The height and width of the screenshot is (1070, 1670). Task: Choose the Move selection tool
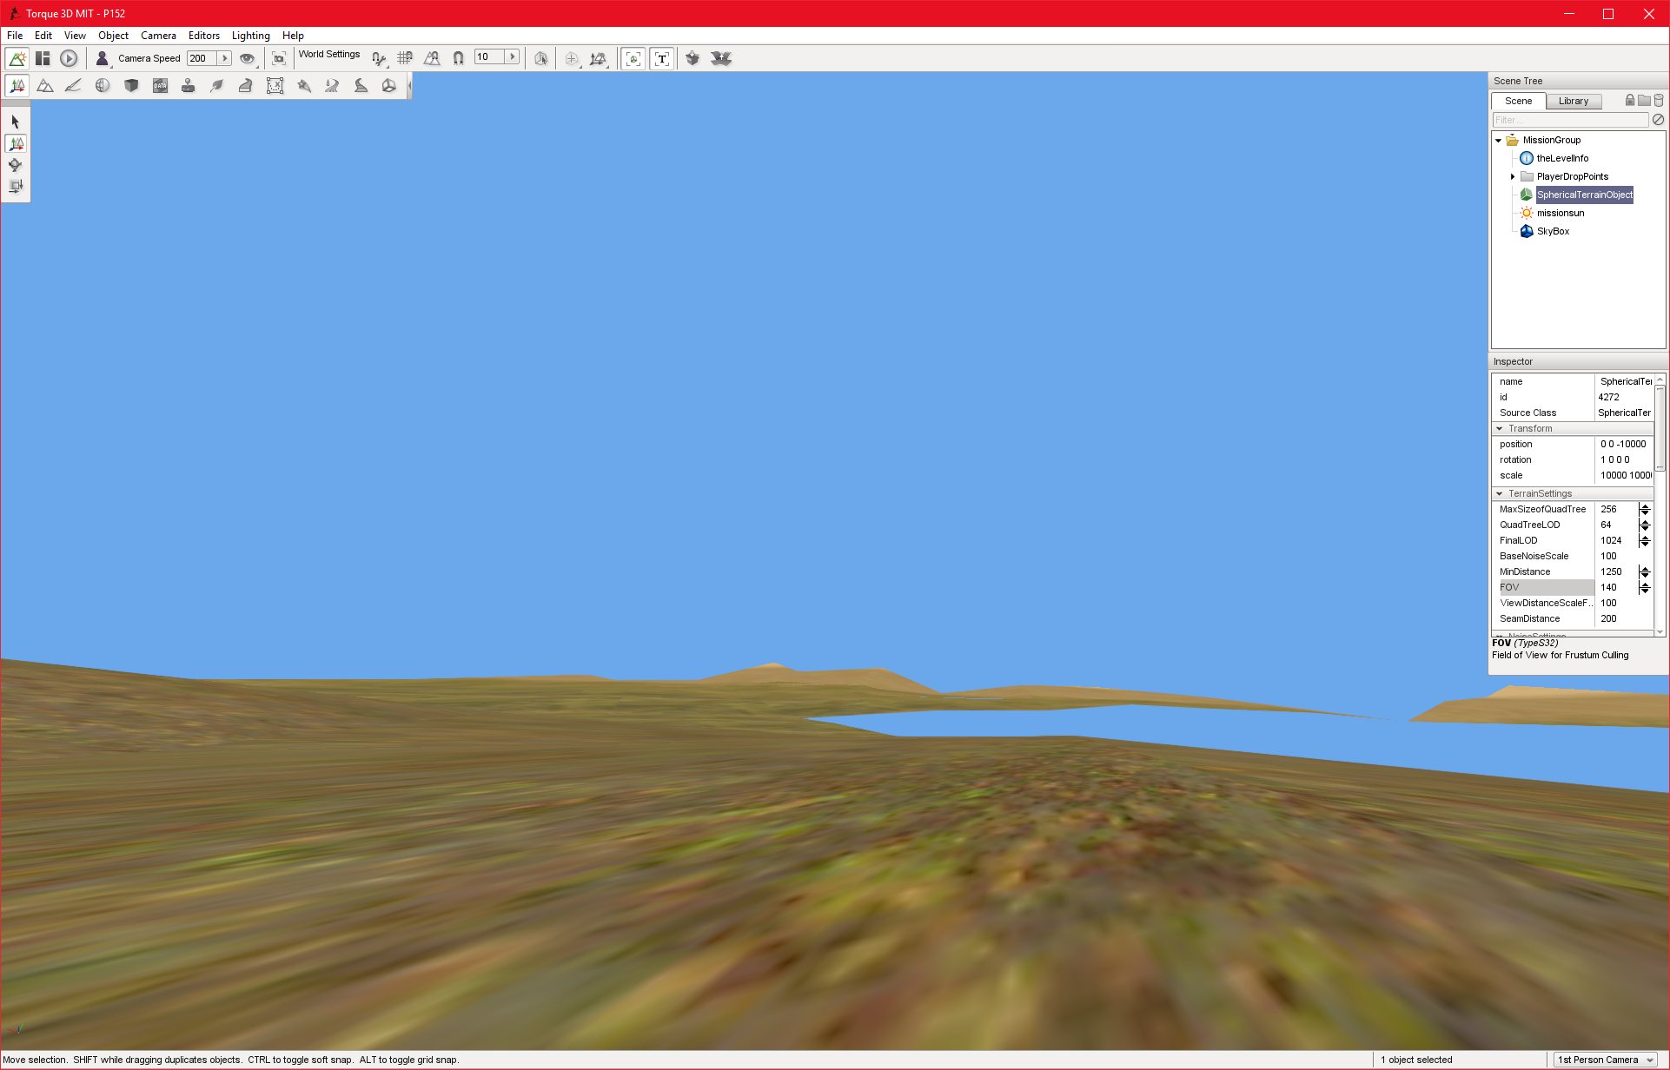tap(16, 143)
